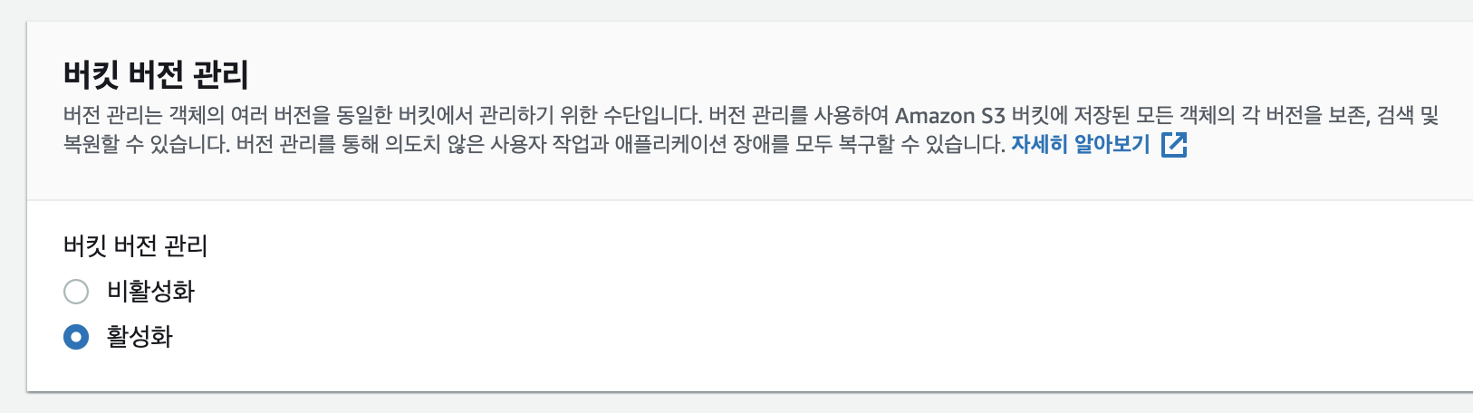Viewport: 1473px width, 413px height.
Task: Click the 비활성화 option label text
Action: [x=150, y=292]
